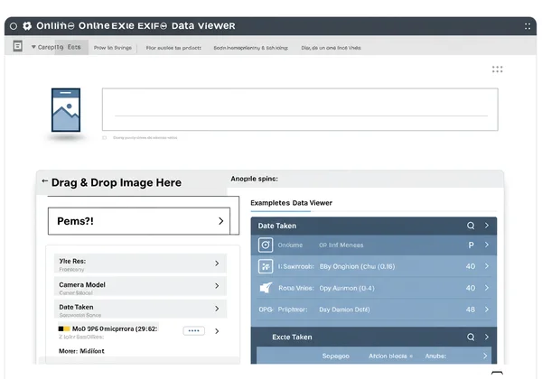The width and height of the screenshot is (542, 379).
Task: Select the Prow In Snings tab
Action: click(113, 48)
